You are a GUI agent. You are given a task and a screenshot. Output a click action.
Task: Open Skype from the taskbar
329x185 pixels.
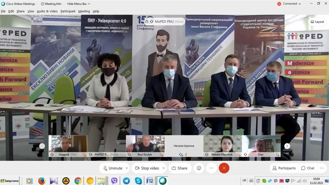pyautogui.click(x=138, y=181)
